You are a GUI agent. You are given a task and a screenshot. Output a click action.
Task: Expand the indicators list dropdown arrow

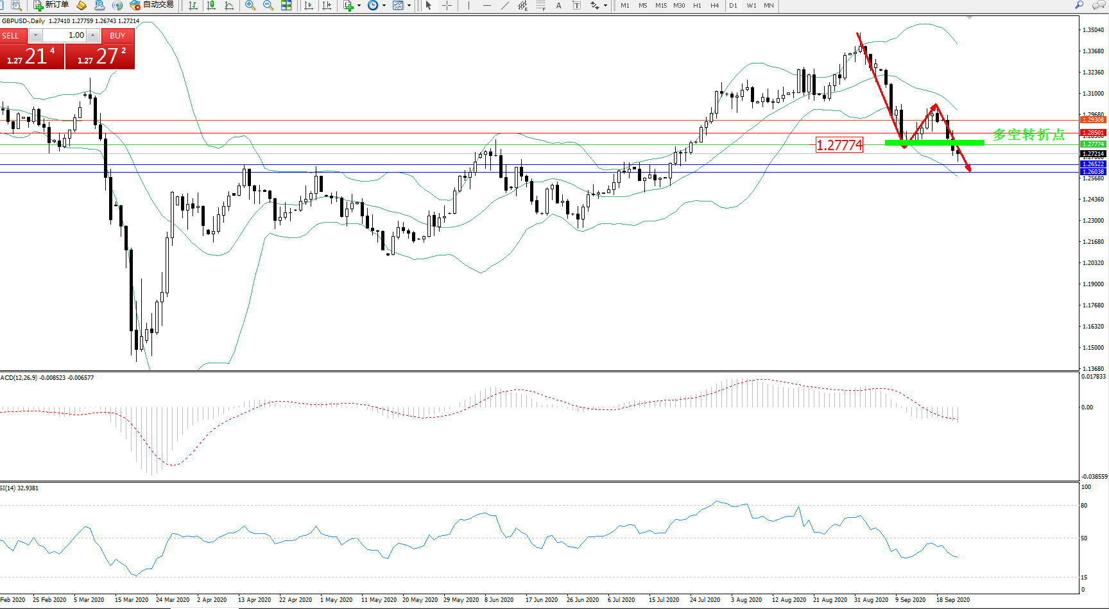point(359,6)
